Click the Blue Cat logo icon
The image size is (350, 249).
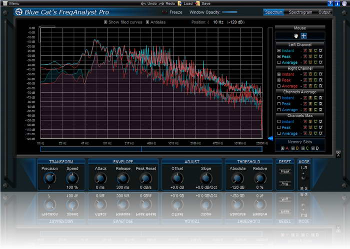pyautogui.click(x=18, y=12)
